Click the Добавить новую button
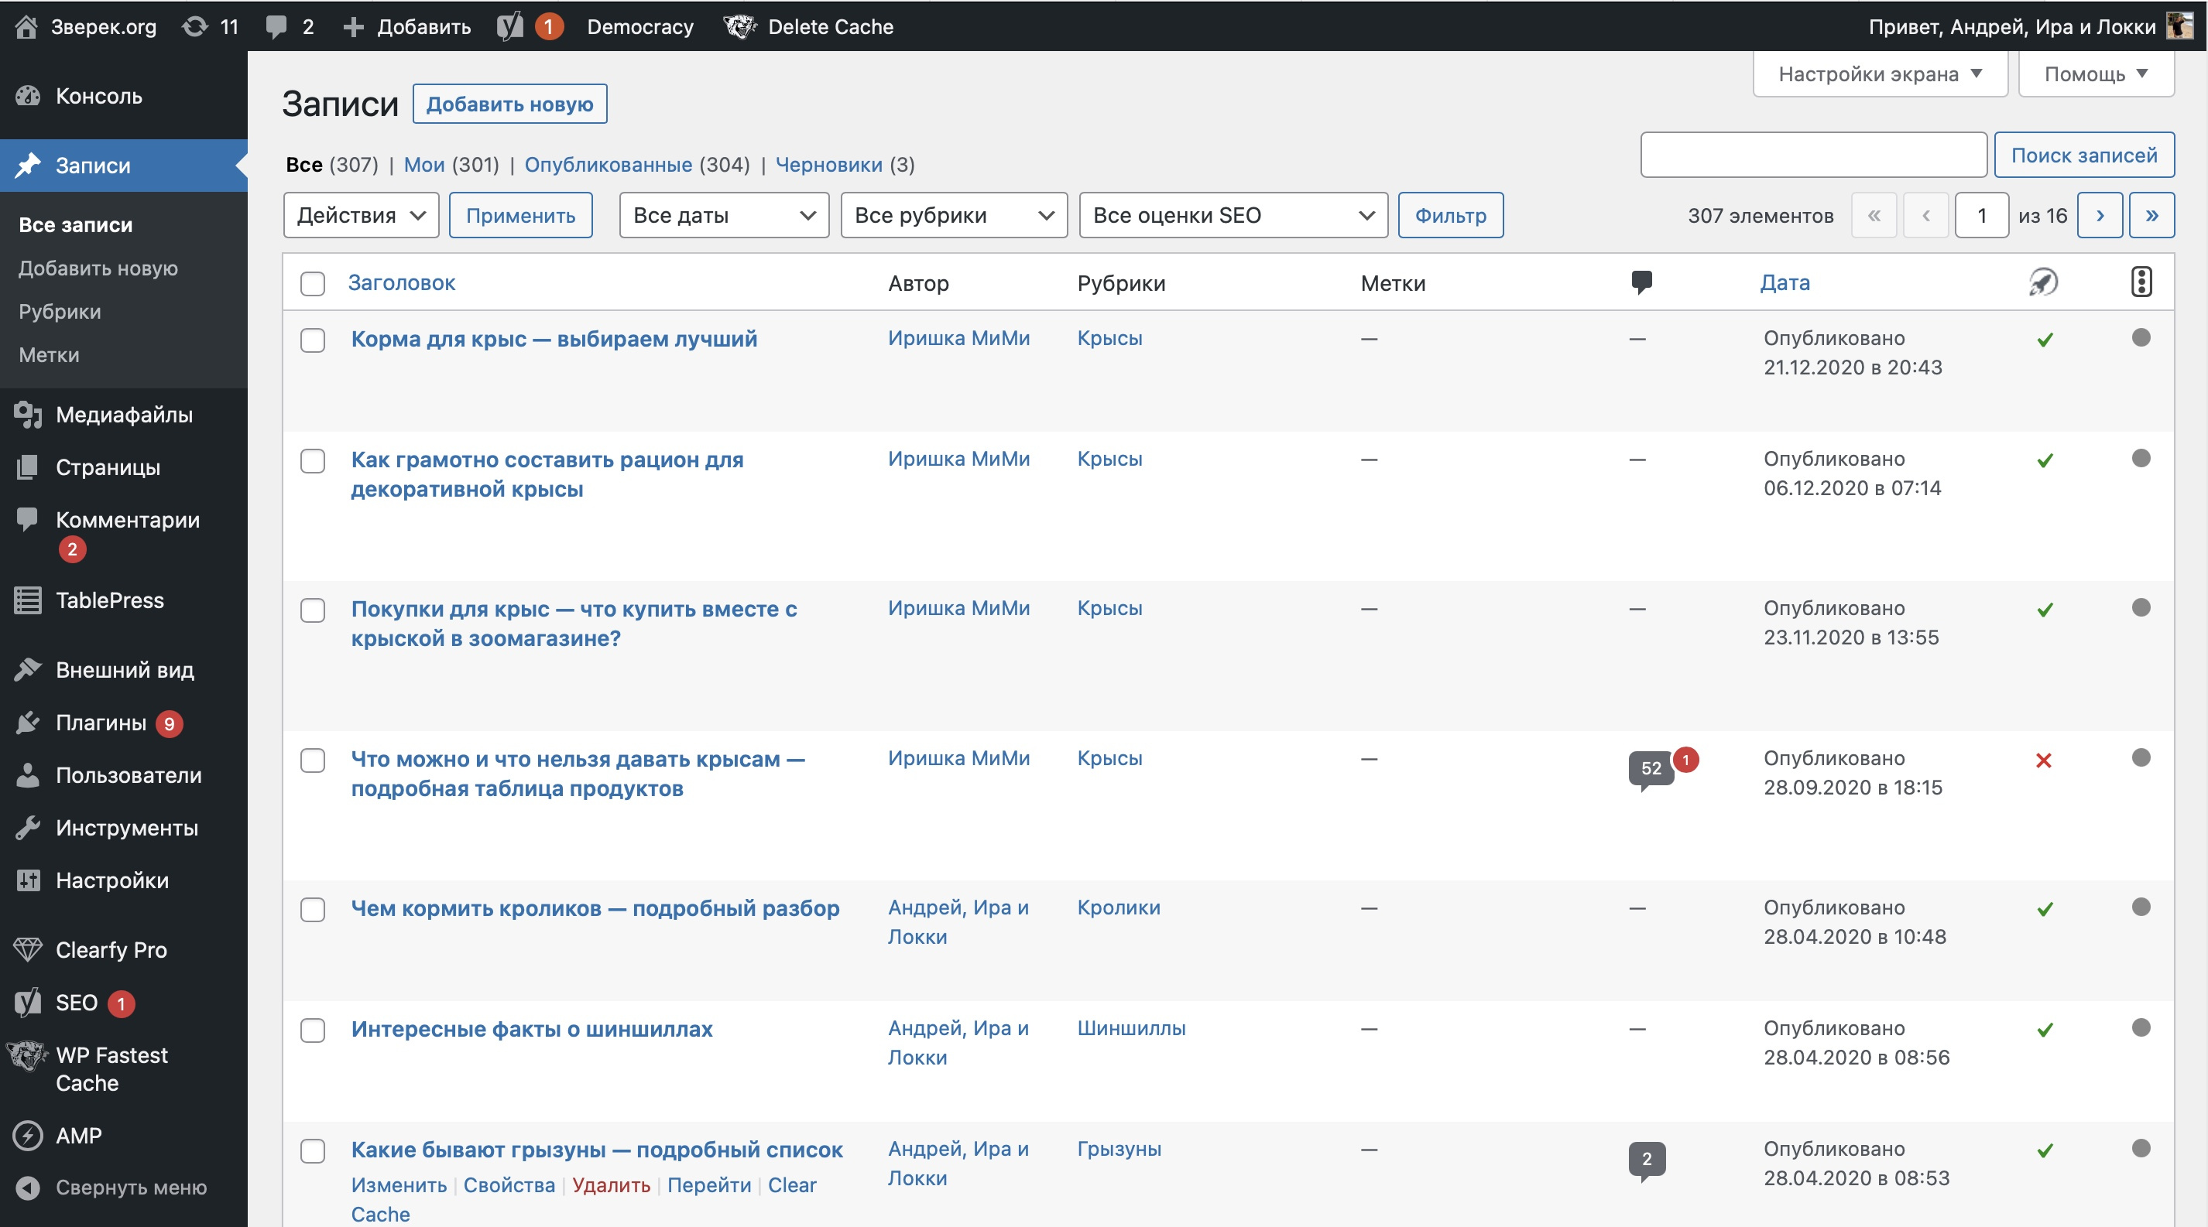Image resolution: width=2208 pixels, height=1227 pixels. point(509,104)
